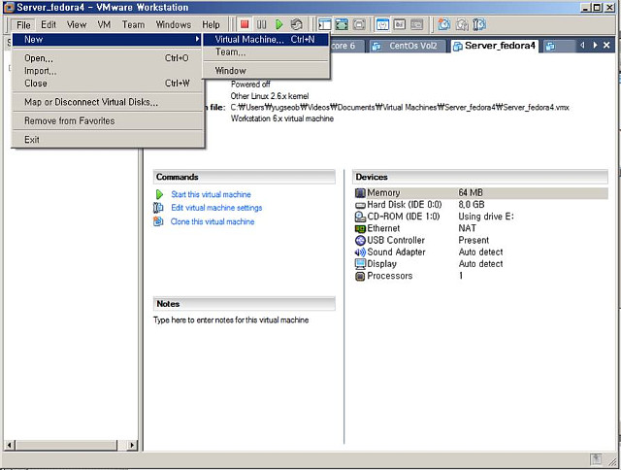Click the status bar icon at bottom right
Screen dimensions: 621x470
[x=596, y=459]
